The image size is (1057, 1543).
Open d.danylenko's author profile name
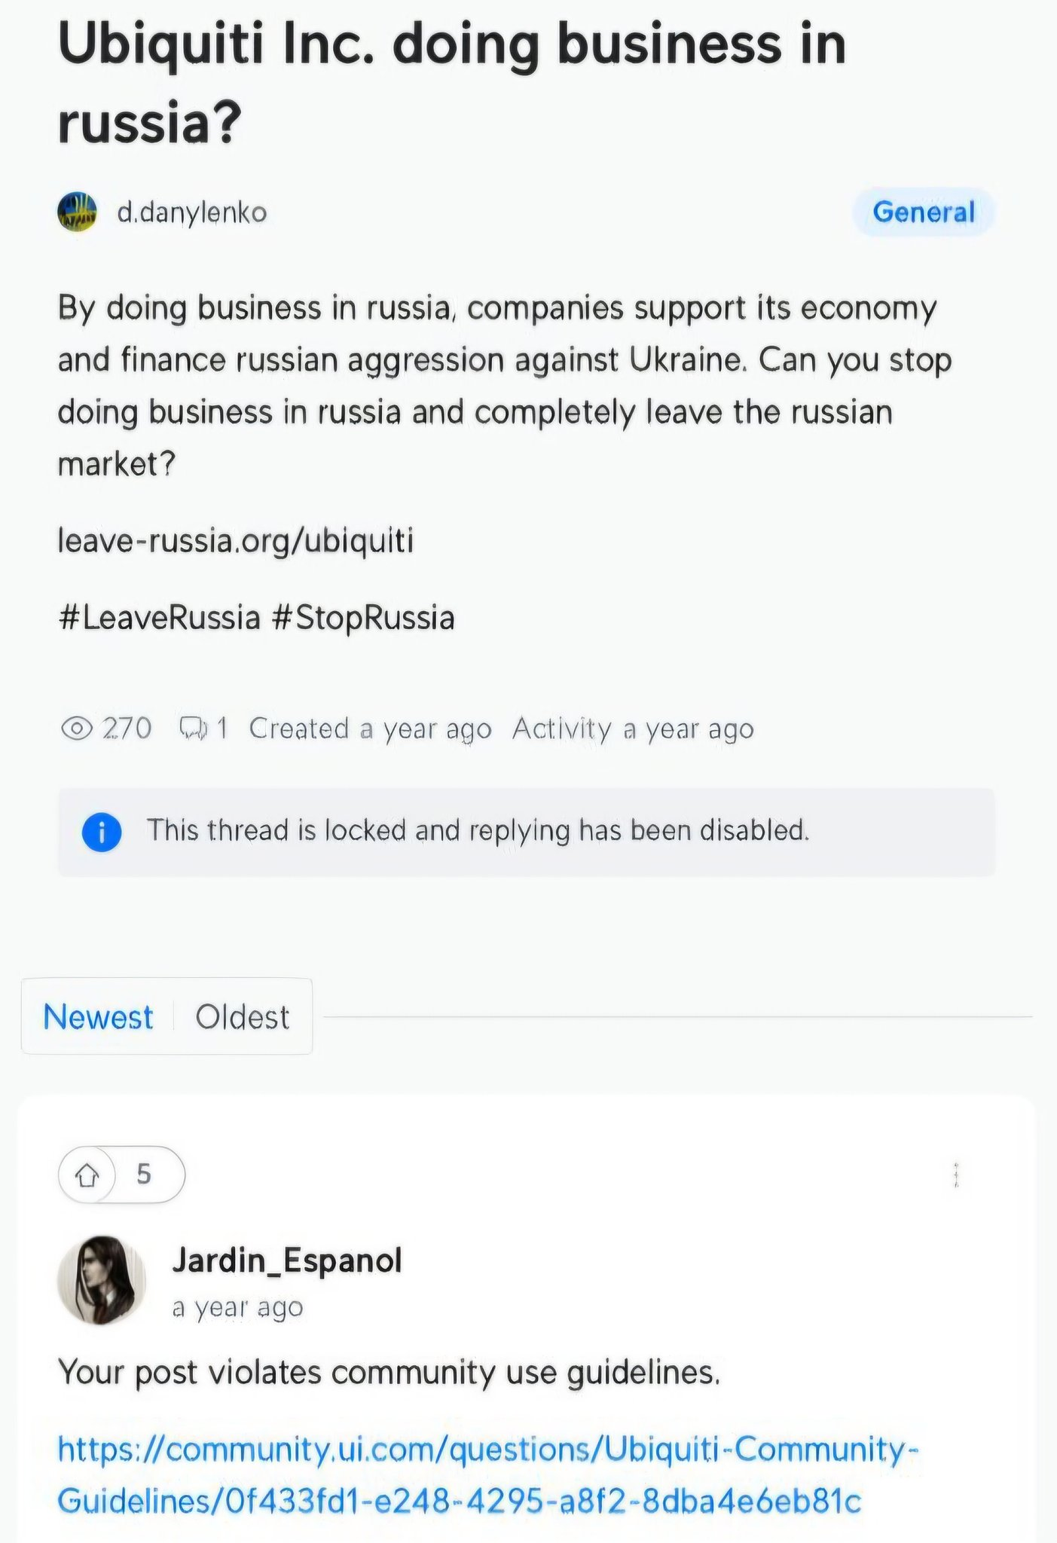[192, 212]
